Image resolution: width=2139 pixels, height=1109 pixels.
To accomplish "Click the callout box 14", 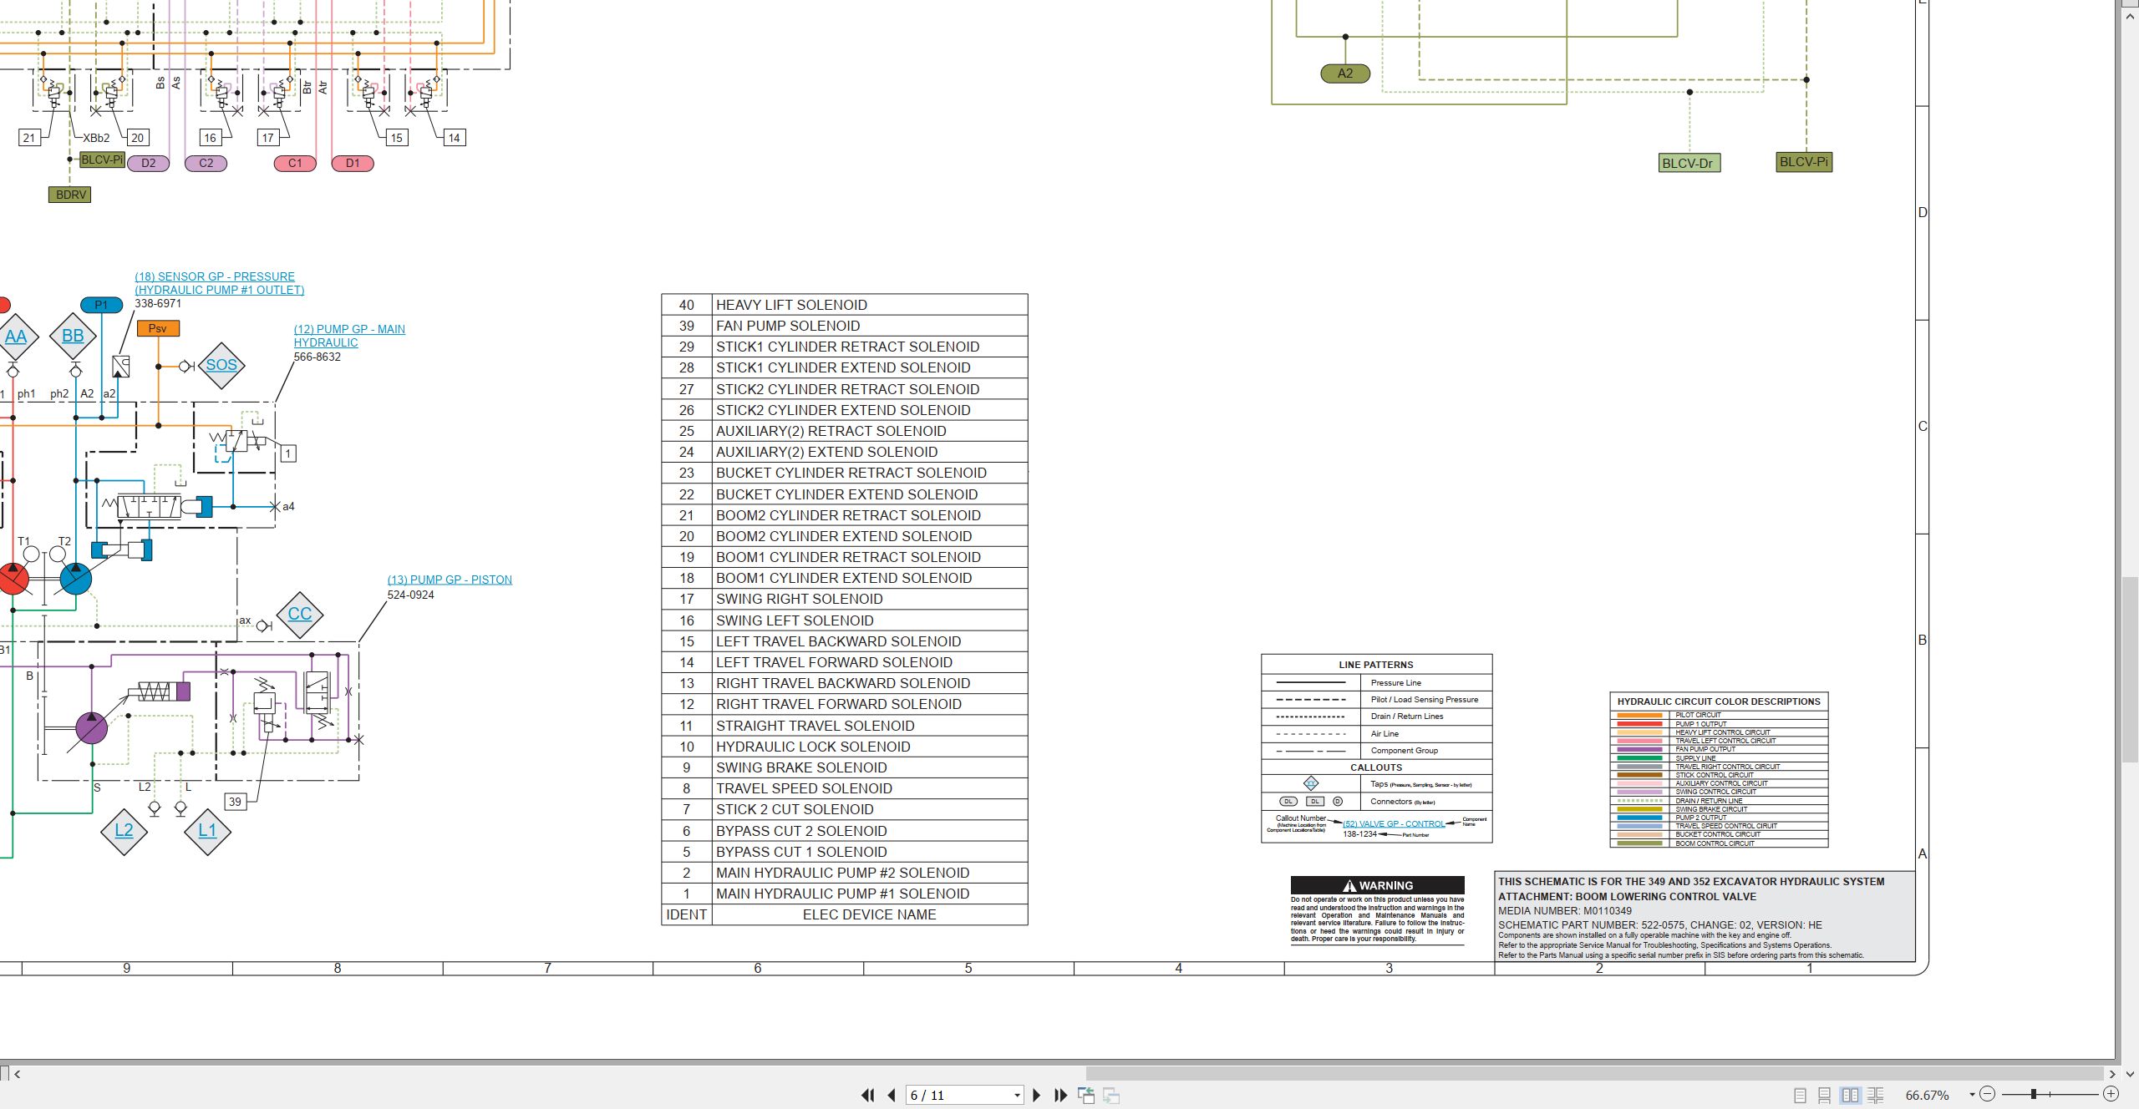I will (454, 138).
